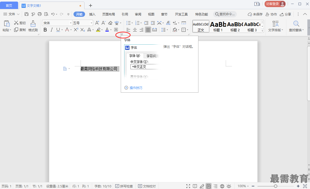Click the Redo arrow icon
The image size is (310, 189).
[x=61, y=14]
